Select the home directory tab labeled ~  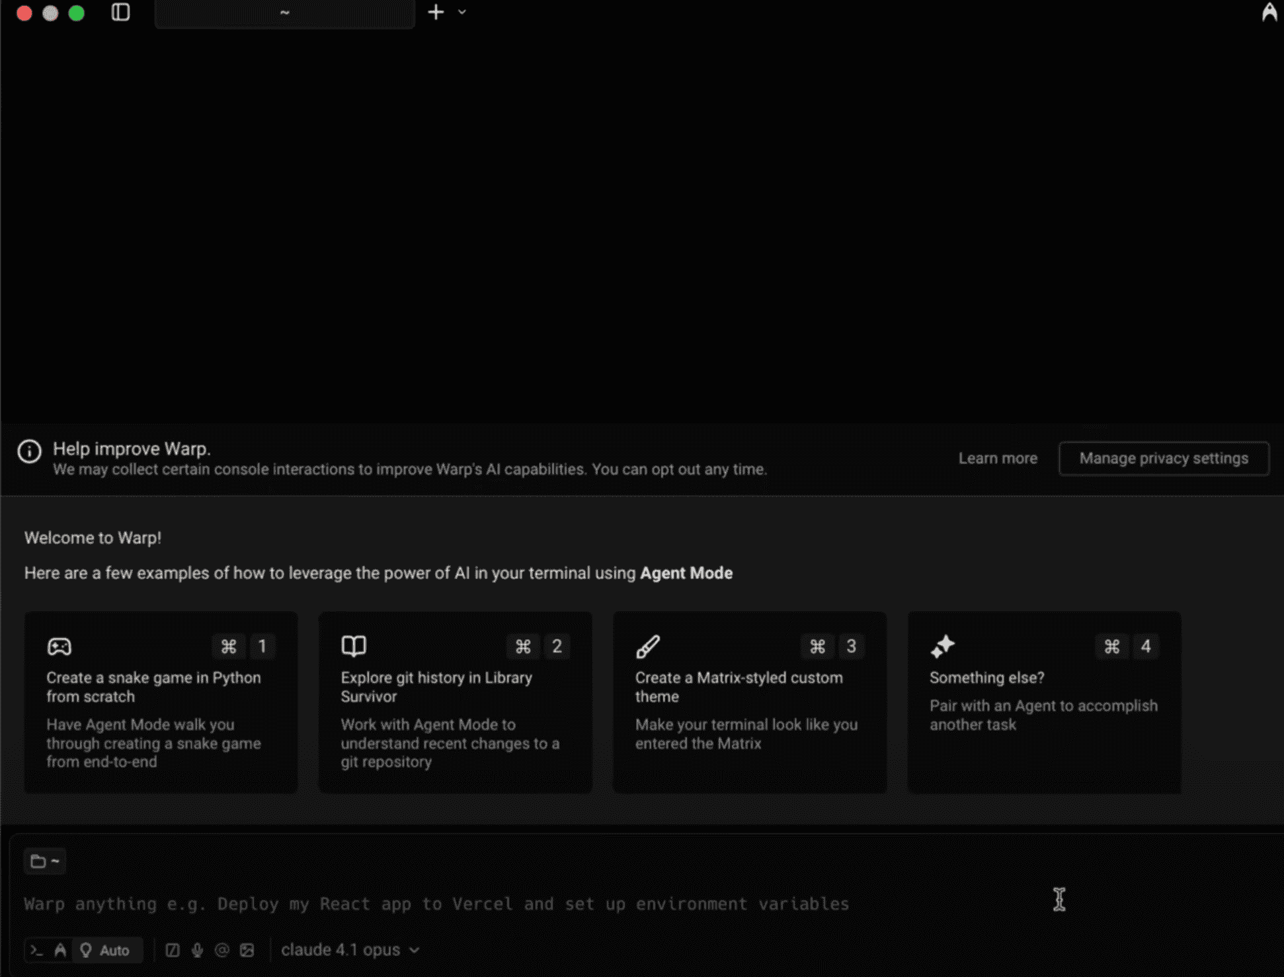tap(284, 13)
